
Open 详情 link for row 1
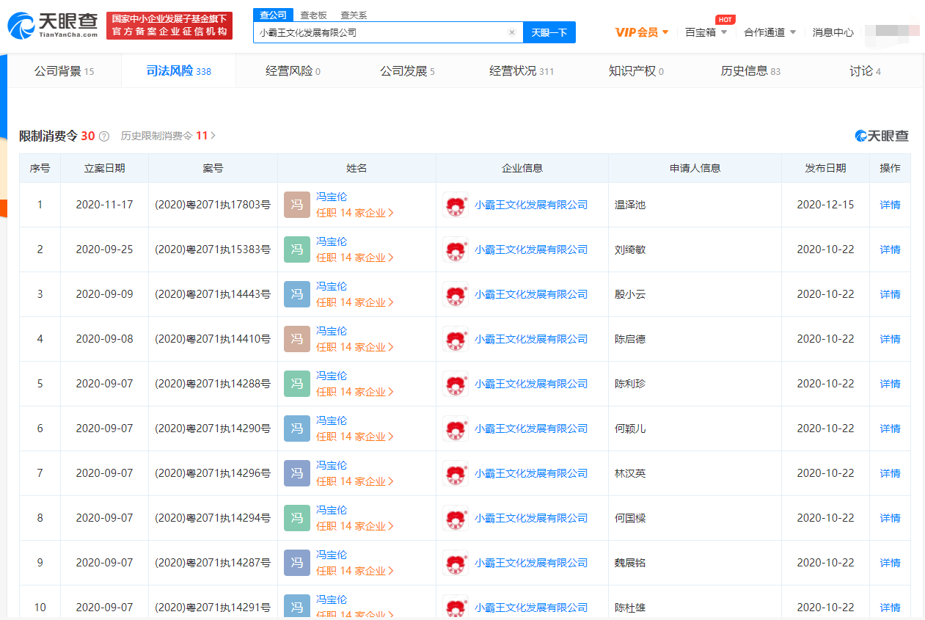point(890,205)
